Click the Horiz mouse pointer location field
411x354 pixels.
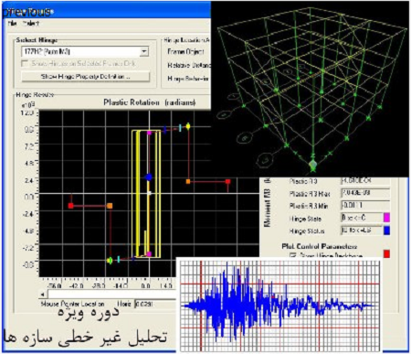tap(155, 304)
